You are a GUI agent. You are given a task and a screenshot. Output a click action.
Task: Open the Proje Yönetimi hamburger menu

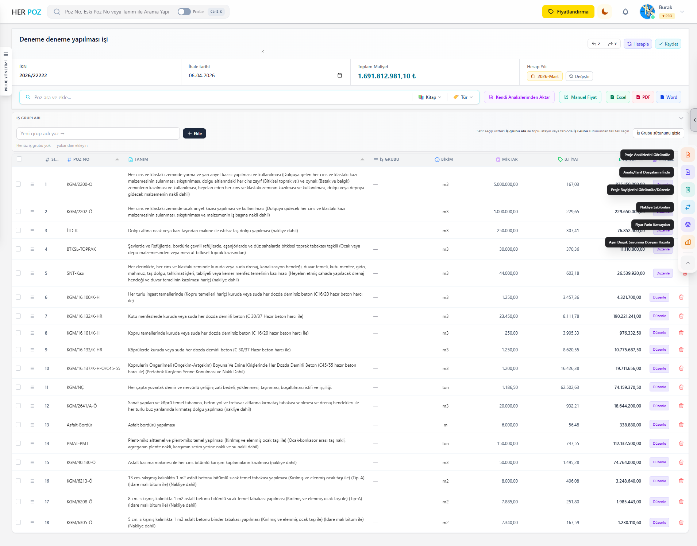6,54
